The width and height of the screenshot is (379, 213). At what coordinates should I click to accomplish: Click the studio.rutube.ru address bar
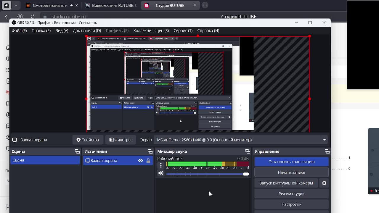68,17
